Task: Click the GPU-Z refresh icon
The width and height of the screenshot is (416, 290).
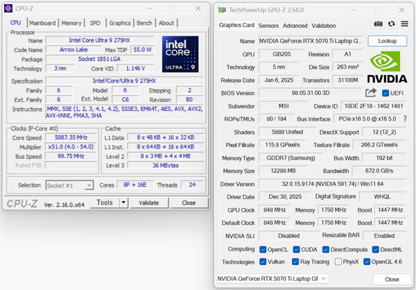Action: (x=391, y=25)
